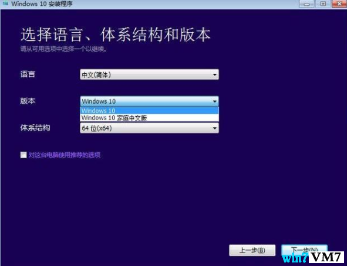Click the setup icon in title bar
The image size is (347, 266).
pos(5,4)
